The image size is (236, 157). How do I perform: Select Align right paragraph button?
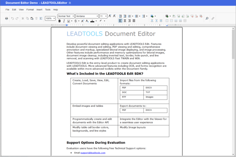129,21
